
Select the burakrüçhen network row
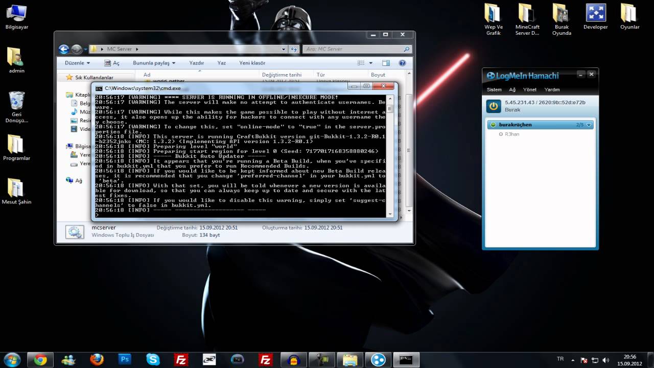[541, 125]
